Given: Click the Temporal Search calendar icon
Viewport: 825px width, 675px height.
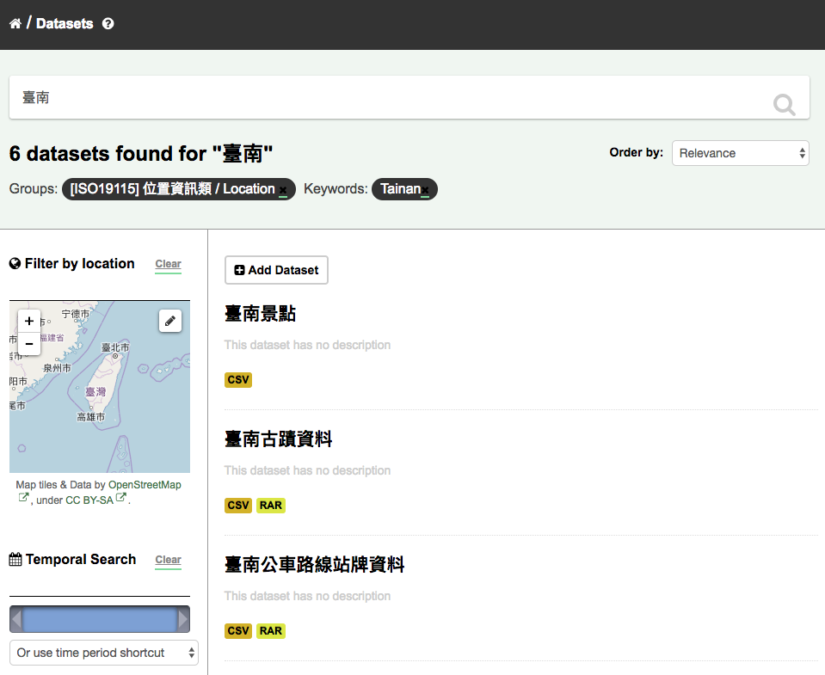Looking at the screenshot, I should click(x=15, y=559).
